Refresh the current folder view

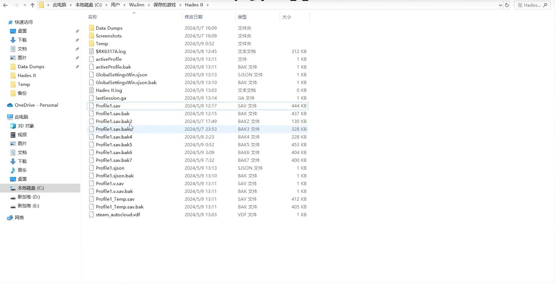click(x=507, y=5)
